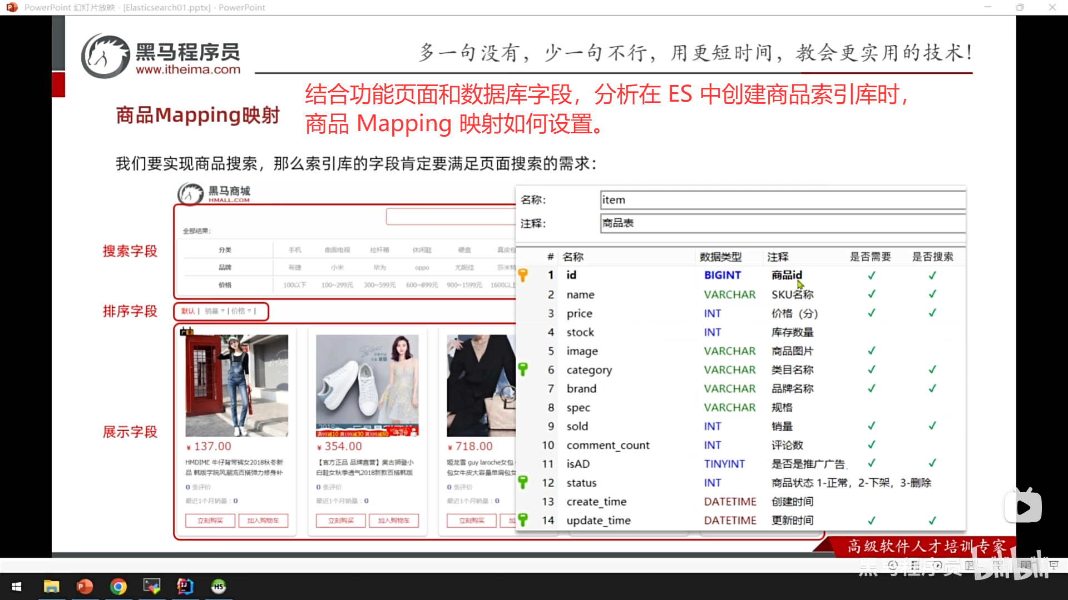
Task: Click 立刻购买 under the ¥137.00 product
Action: (x=210, y=521)
